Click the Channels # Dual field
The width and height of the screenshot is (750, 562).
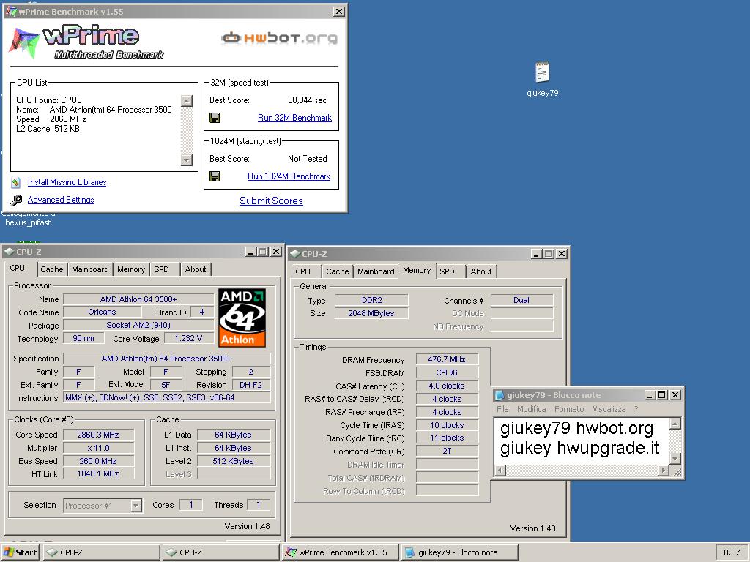tap(521, 300)
